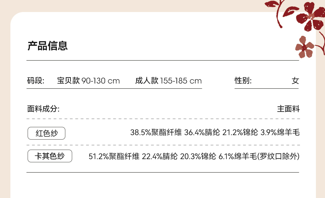Click the 性别 label

pos(243,80)
